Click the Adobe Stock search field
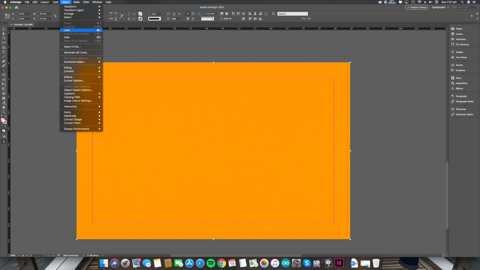480x270 pixels. click(465, 7)
